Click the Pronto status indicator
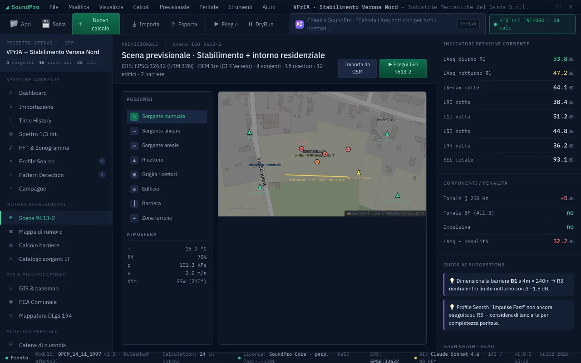581x363 pixels. click(16, 358)
